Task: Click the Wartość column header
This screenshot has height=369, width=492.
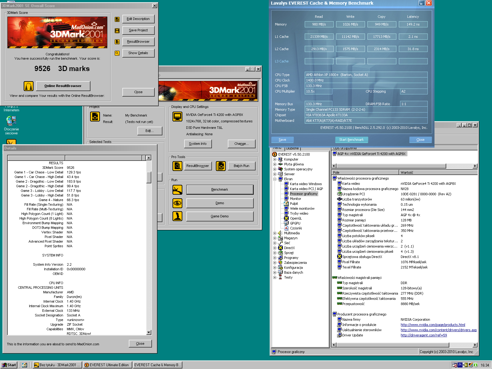Action: click(438, 173)
